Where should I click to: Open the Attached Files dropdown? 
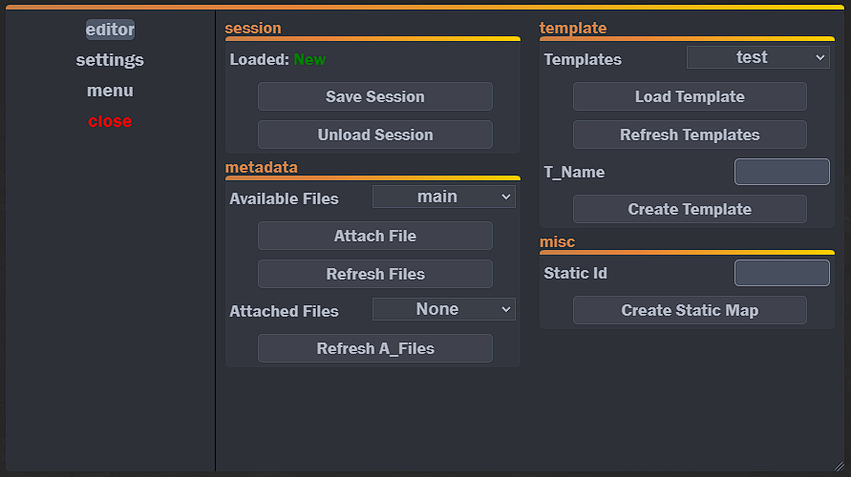pos(443,310)
